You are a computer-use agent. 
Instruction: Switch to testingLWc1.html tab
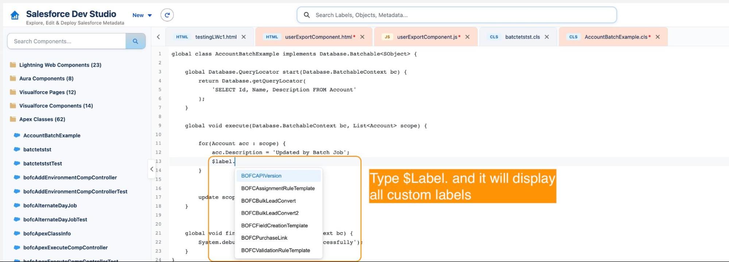pyautogui.click(x=210, y=37)
